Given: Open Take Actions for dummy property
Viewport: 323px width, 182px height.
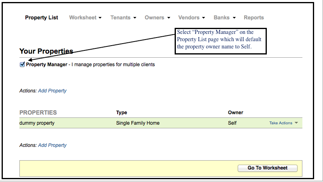Looking at the screenshot, I should click(281, 123).
